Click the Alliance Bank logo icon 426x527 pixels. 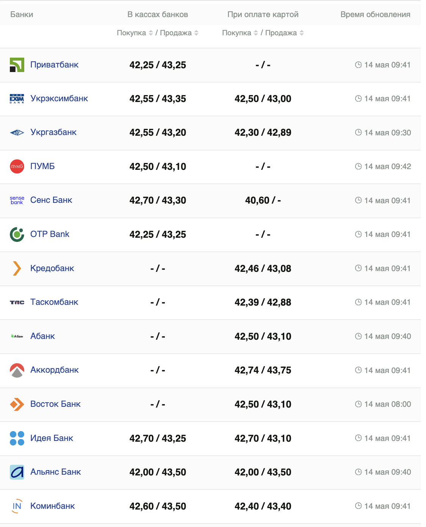17,472
